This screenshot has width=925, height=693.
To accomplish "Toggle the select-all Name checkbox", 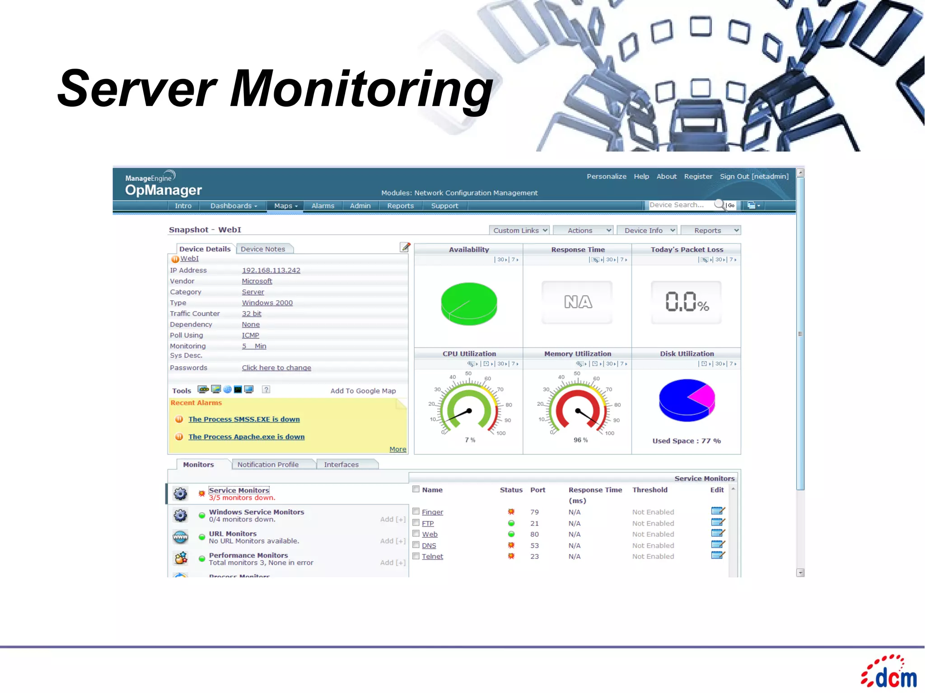I will (x=416, y=489).
